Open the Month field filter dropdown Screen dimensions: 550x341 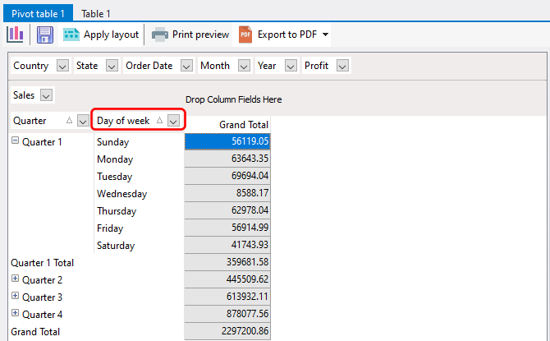[x=244, y=66]
